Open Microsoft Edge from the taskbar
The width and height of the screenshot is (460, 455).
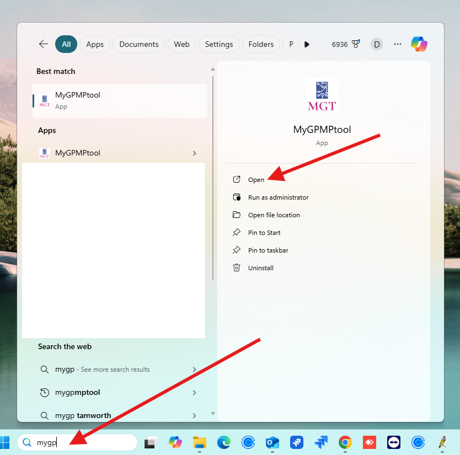pos(223,442)
